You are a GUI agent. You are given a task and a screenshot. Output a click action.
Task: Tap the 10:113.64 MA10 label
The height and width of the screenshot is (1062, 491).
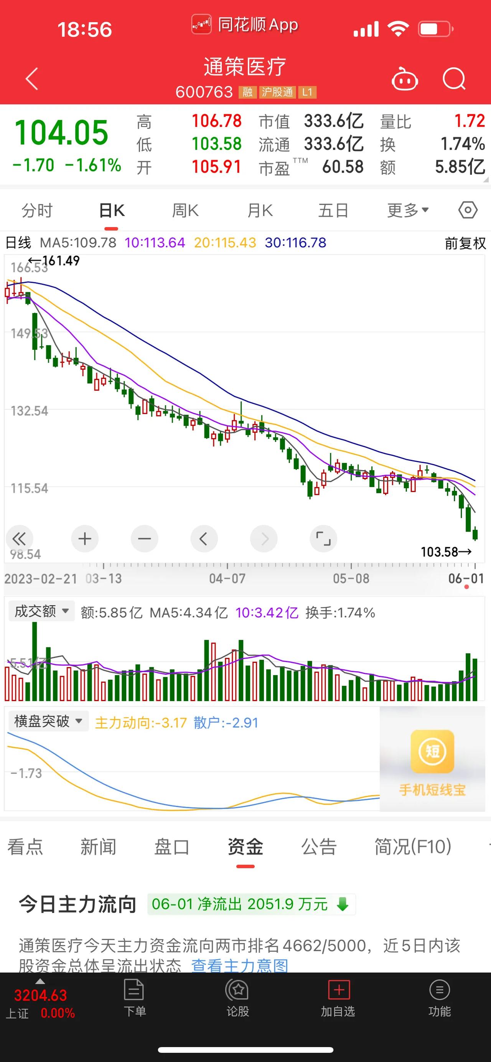[x=155, y=242]
